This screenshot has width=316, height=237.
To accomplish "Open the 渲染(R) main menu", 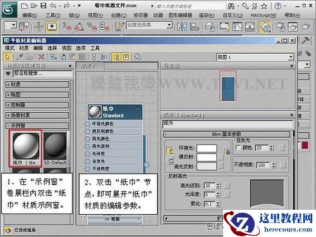I will point(207,15).
